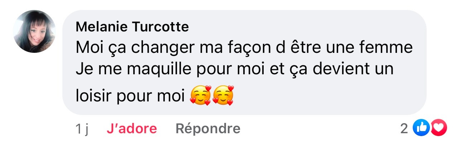Open Melanie Turcotte's profile picture
460x145 pixels.
pyautogui.click(x=35, y=31)
